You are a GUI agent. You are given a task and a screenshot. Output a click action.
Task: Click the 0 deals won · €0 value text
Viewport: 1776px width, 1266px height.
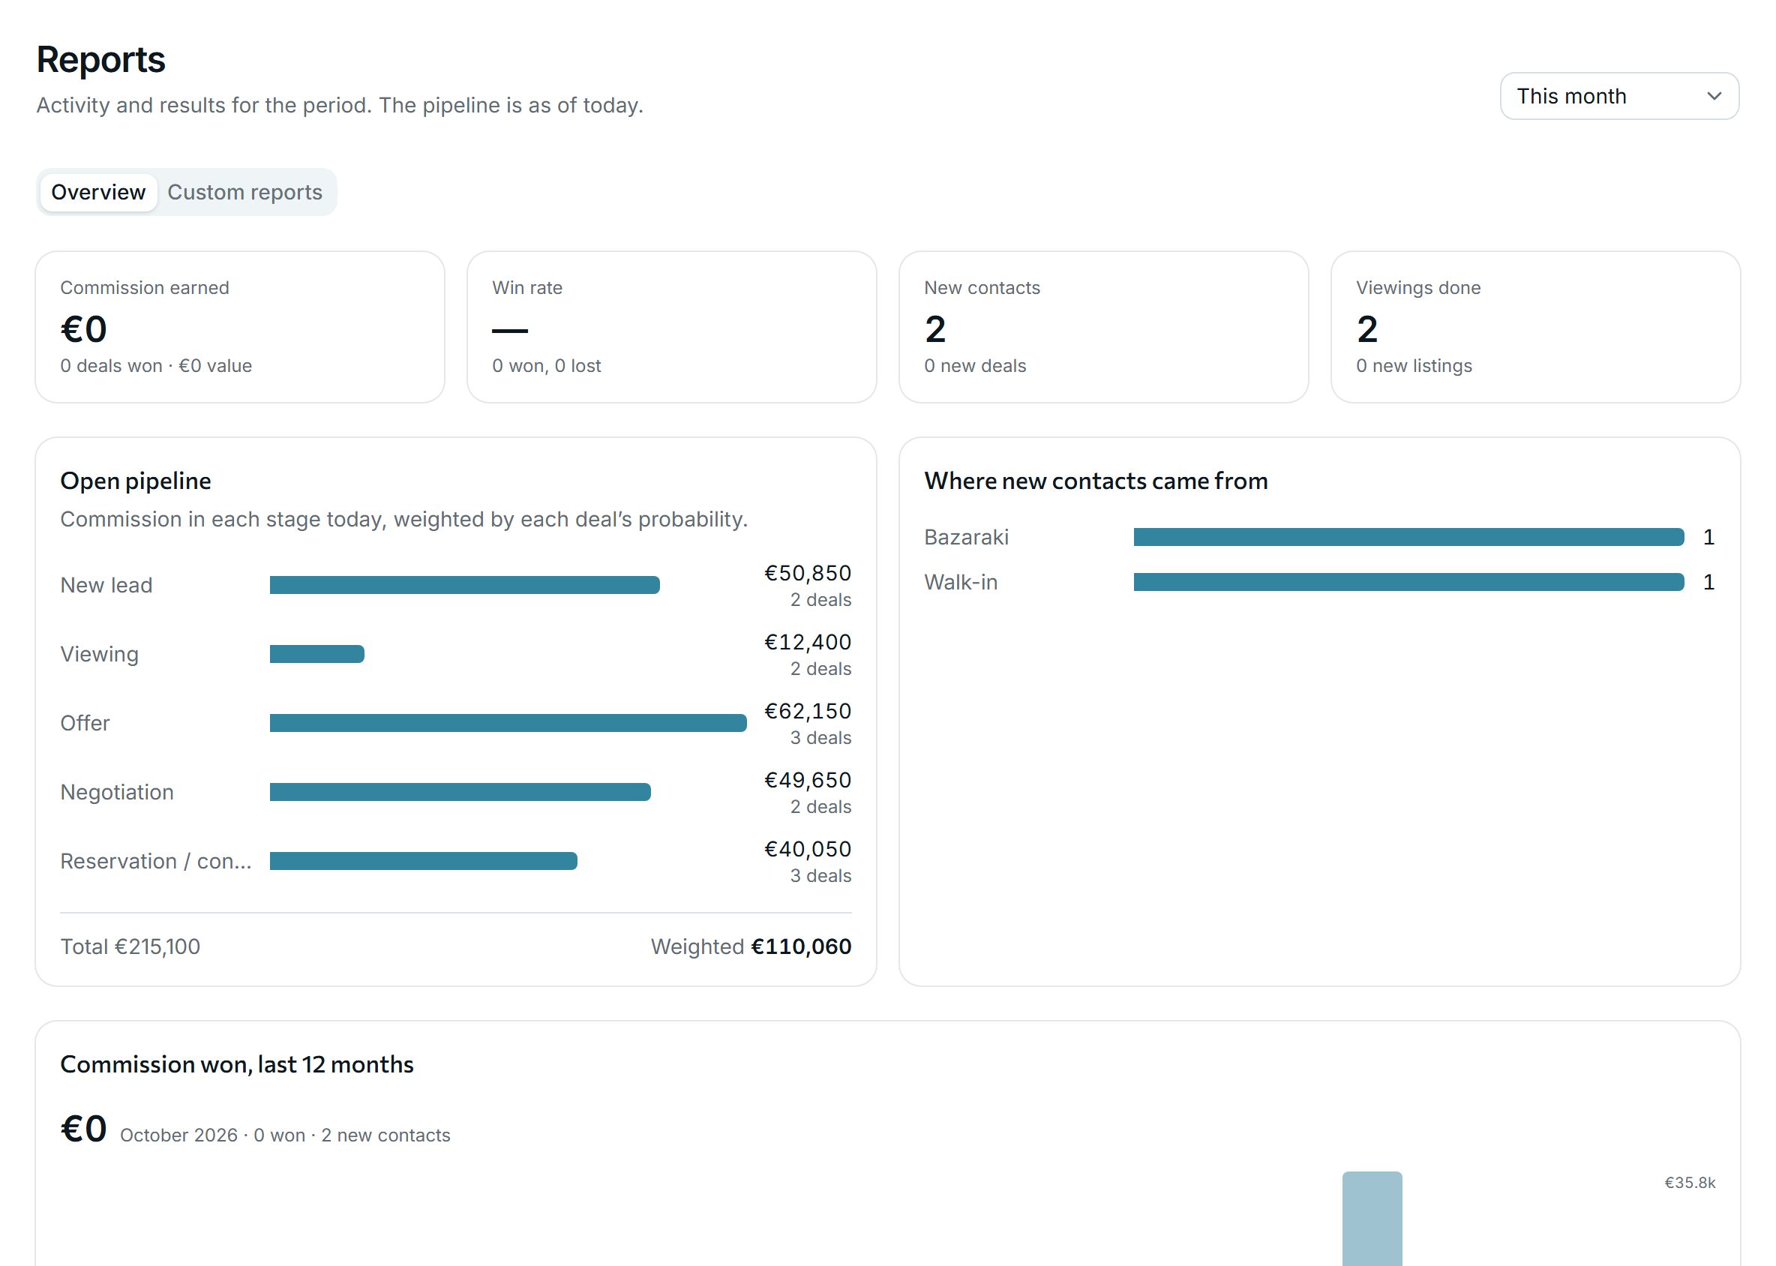point(156,365)
